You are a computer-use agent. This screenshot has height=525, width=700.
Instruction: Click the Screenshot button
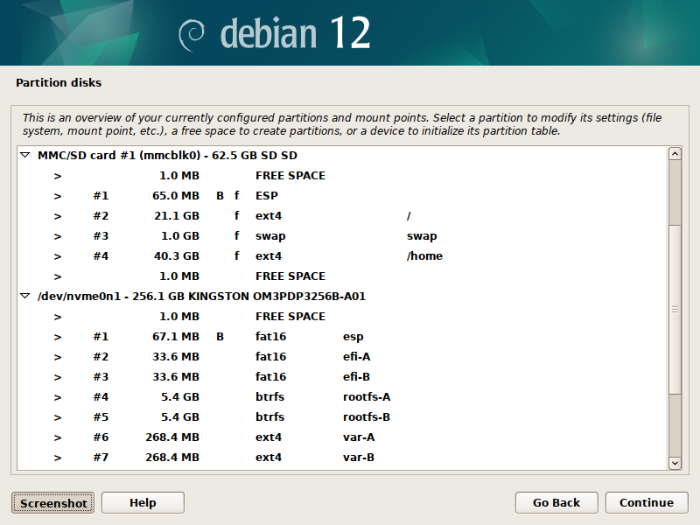click(x=52, y=502)
